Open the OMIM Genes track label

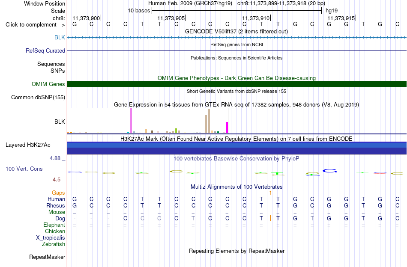pyautogui.click(x=48, y=84)
